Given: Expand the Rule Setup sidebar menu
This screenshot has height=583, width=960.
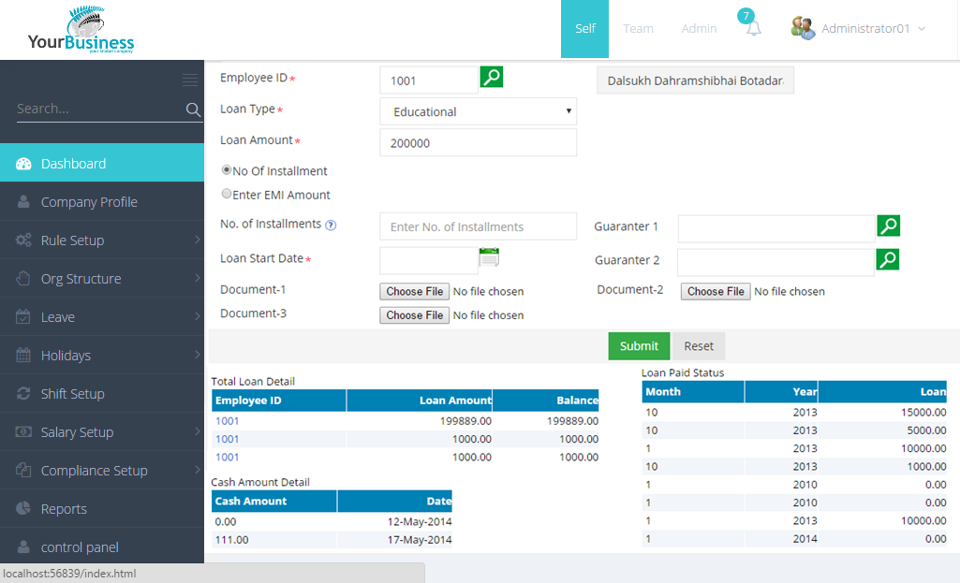Looking at the screenshot, I should [x=102, y=240].
